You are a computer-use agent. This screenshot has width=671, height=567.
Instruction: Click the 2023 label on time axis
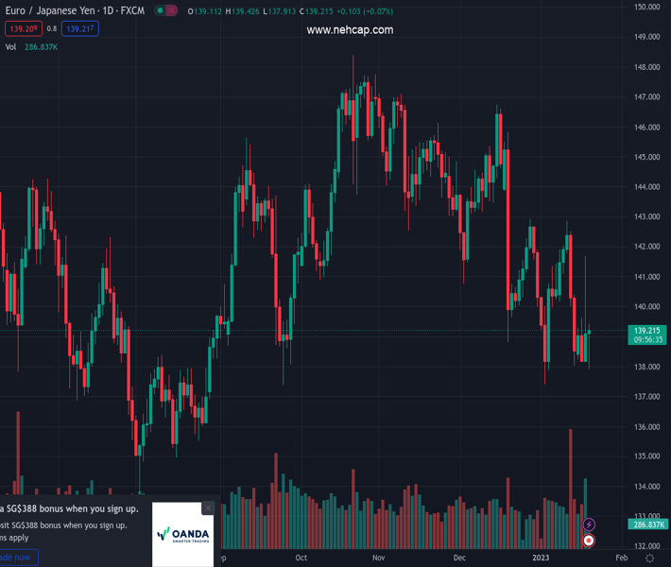coord(541,558)
